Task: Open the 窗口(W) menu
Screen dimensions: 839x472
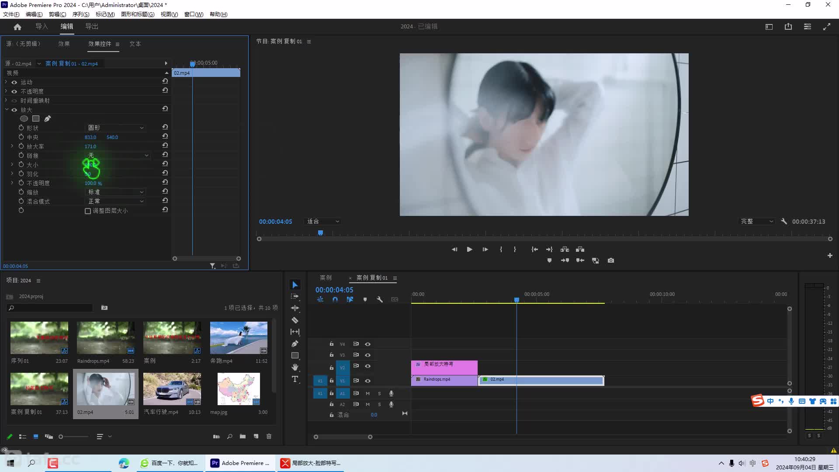Action: pyautogui.click(x=194, y=14)
